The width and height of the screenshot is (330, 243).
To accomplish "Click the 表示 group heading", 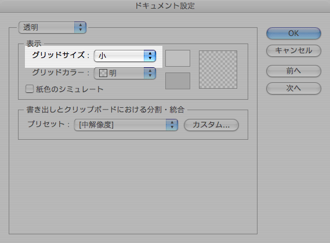I will (x=34, y=43).
